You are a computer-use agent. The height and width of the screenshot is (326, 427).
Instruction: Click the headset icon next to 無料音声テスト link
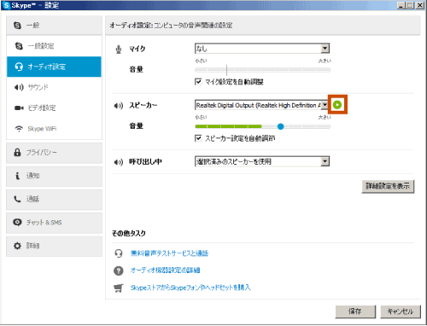119,253
